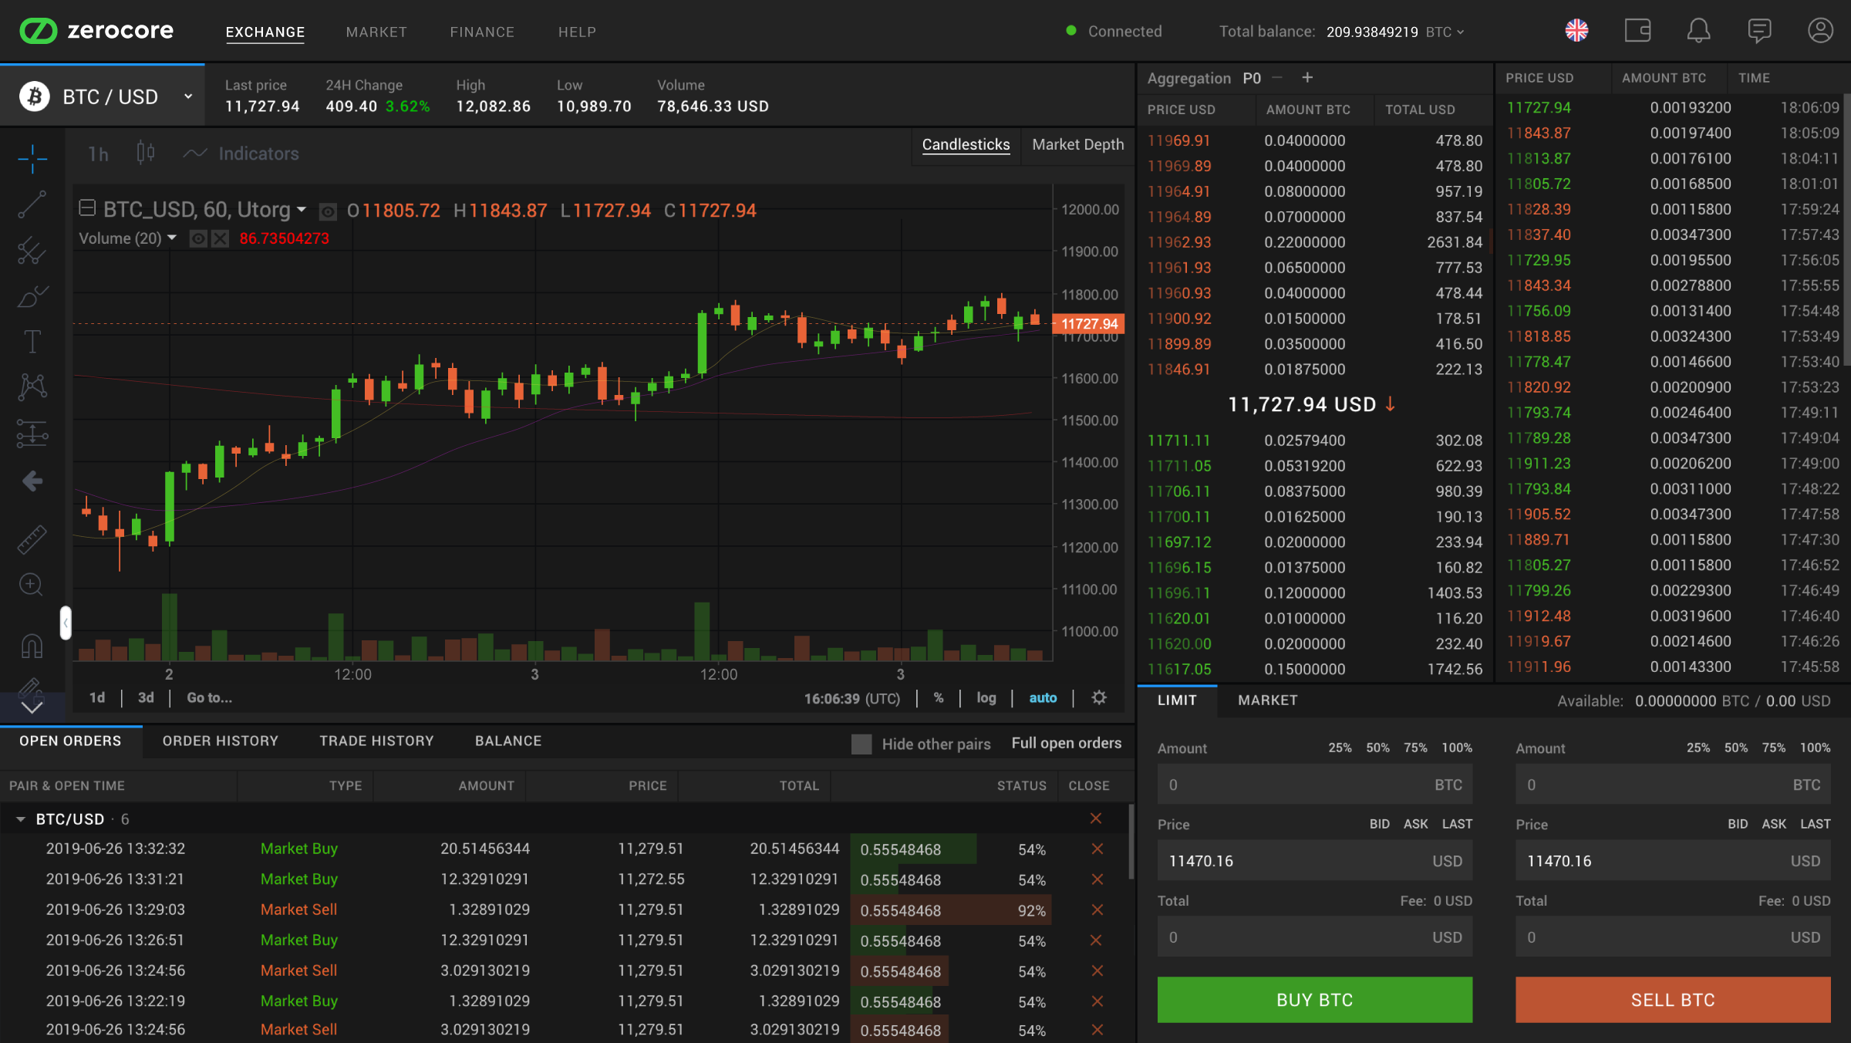Viewport: 1851px width, 1043px height.
Task: Select the ruler measurement tool
Action: click(32, 540)
